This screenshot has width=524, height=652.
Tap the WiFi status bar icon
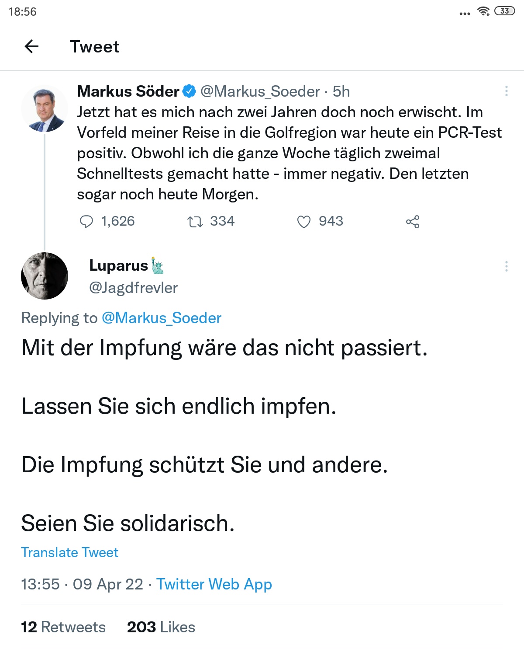pyautogui.click(x=483, y=11)
